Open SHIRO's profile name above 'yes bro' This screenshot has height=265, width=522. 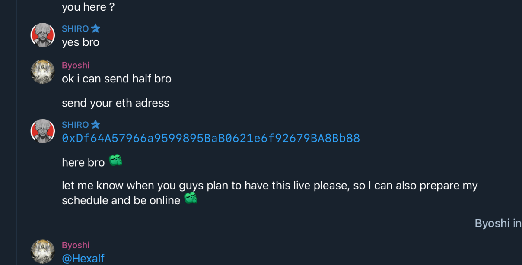pos(75,29)
